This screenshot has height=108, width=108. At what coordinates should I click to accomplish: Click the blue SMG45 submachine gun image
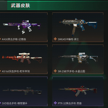coord(78,27)
